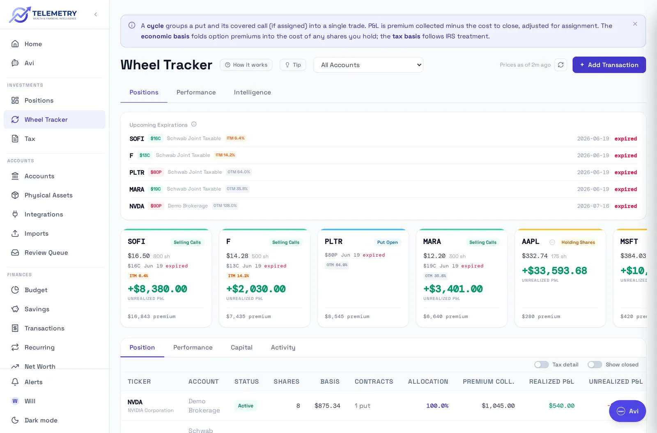This screenshot has width=657, height=433.
Task: Open the Intelligence tab
Action: (x=253, y=93)
